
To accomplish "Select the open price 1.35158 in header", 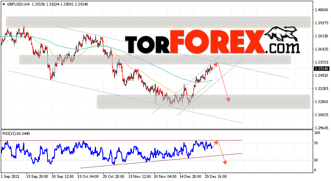I will pyautogui.click(x=38, y=4).
